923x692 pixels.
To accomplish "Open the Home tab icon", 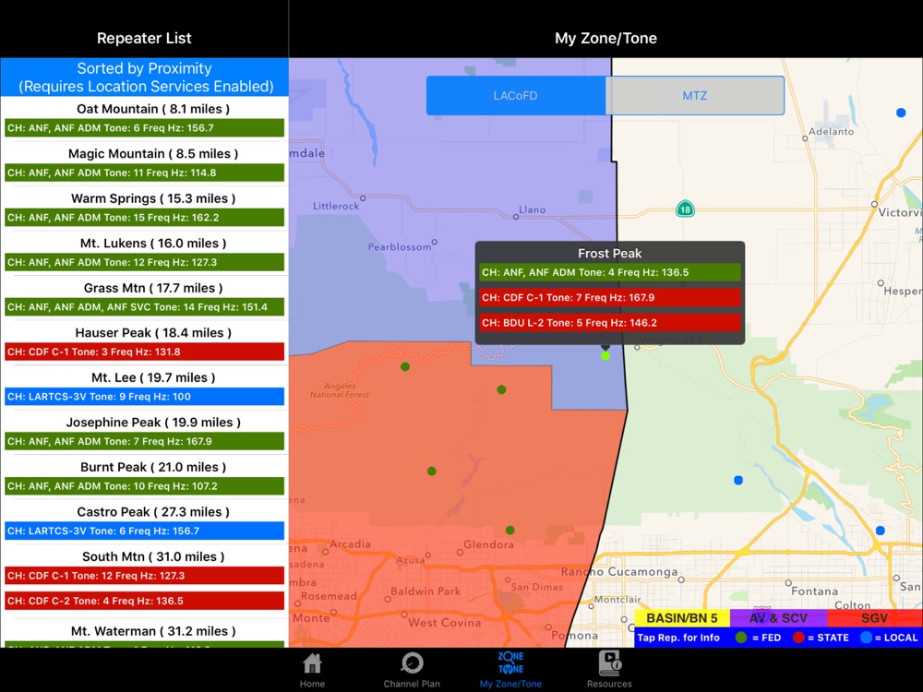I will coord(312,669).
